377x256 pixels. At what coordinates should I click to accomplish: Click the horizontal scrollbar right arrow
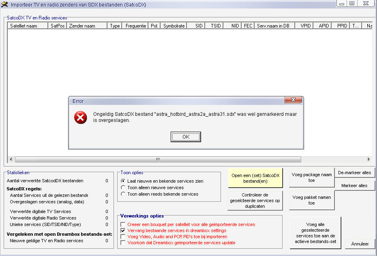[369, 159]
